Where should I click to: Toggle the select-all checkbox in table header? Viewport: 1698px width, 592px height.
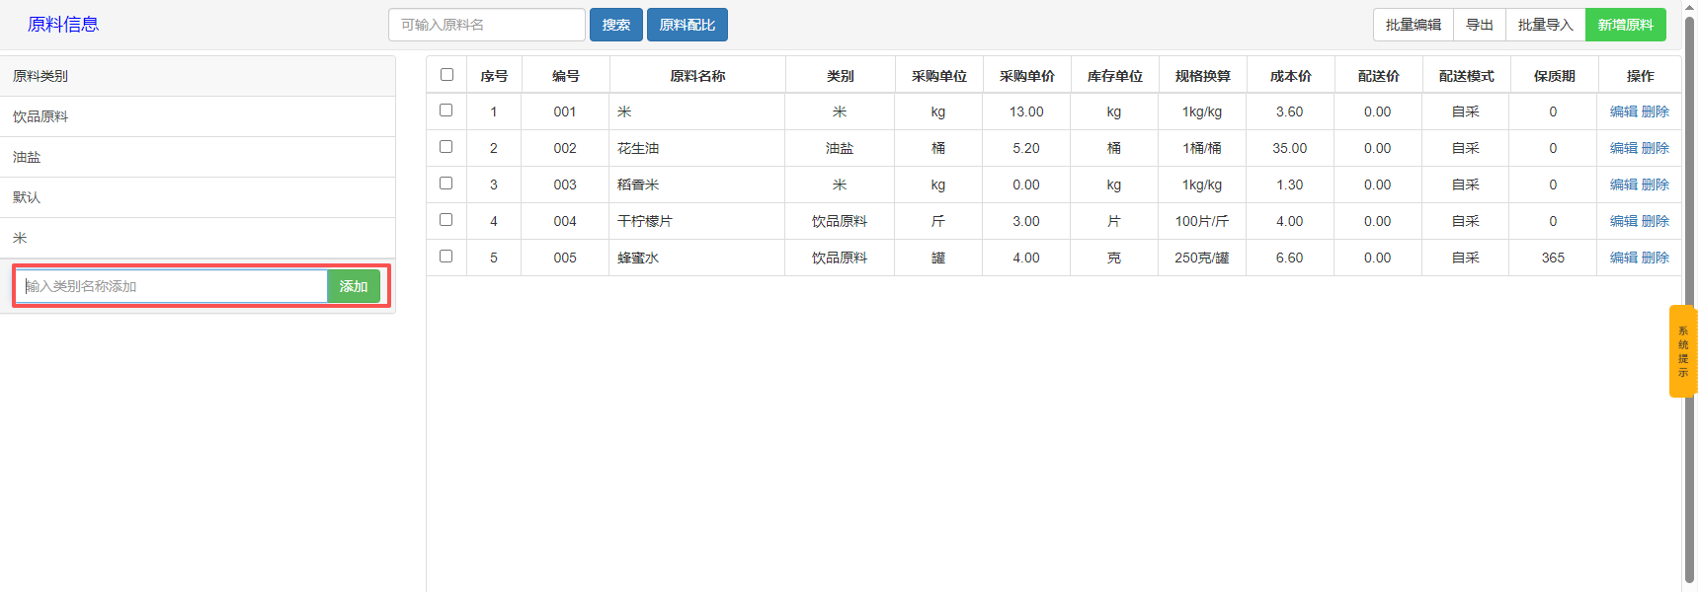446,75
